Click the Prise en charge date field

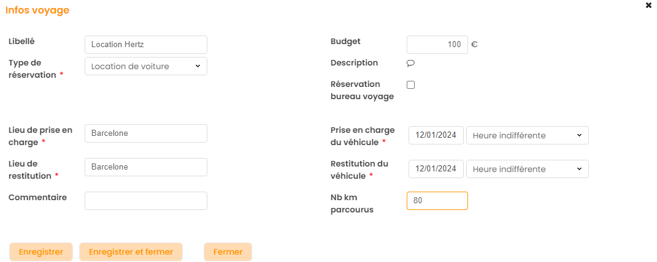(x=436, y=135)
